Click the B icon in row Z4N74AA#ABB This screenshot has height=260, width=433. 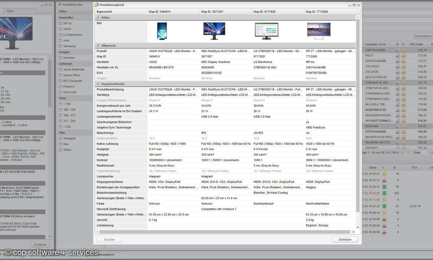[x=398, y=50]
